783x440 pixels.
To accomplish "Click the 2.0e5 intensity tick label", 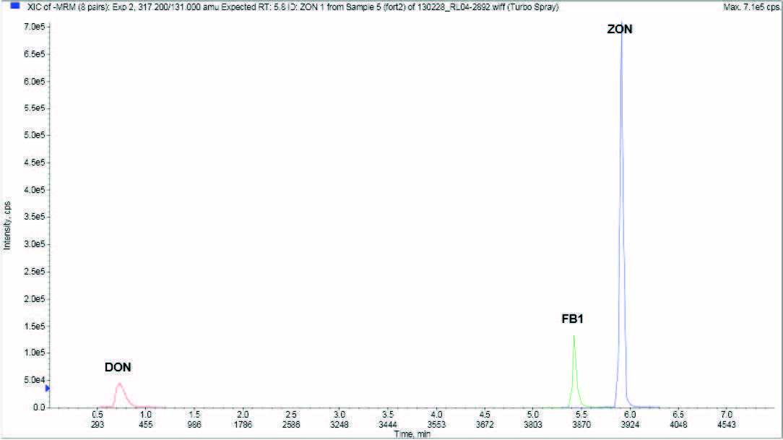I will (x=34, y=298).
